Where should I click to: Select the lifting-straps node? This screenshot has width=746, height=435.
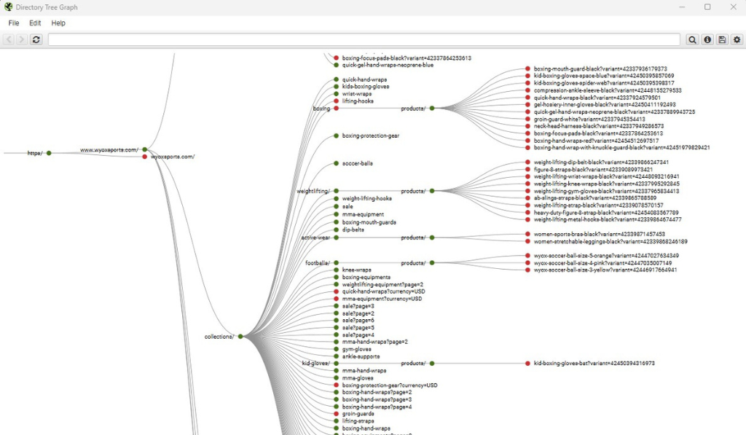pyautogui.click(x=337, y=420)
